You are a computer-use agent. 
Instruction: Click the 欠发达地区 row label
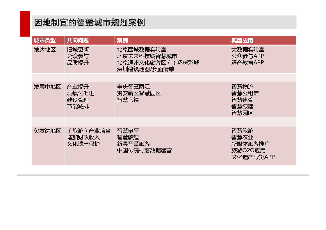click(x=47, y=131)
